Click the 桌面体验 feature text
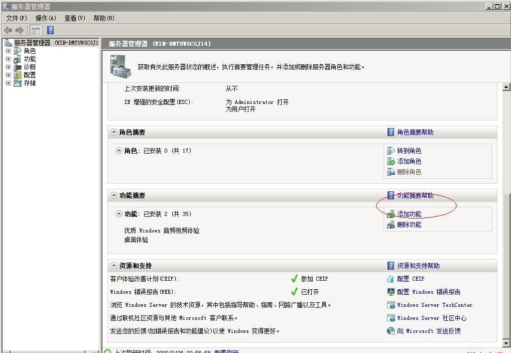The image size is (511, 353). (136, 240)
